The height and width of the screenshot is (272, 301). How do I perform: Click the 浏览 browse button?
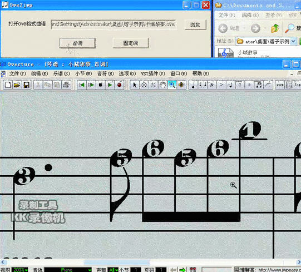tap(195, 25)
